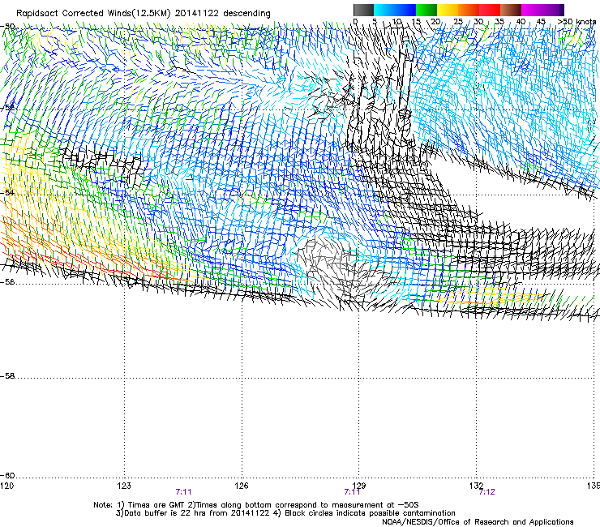Click the legend tick label '40'
This screenshot has width=600, height=527.
coord(521,22)
